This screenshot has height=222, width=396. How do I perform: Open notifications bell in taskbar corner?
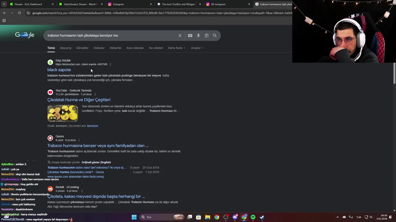(x=390, y=217)
